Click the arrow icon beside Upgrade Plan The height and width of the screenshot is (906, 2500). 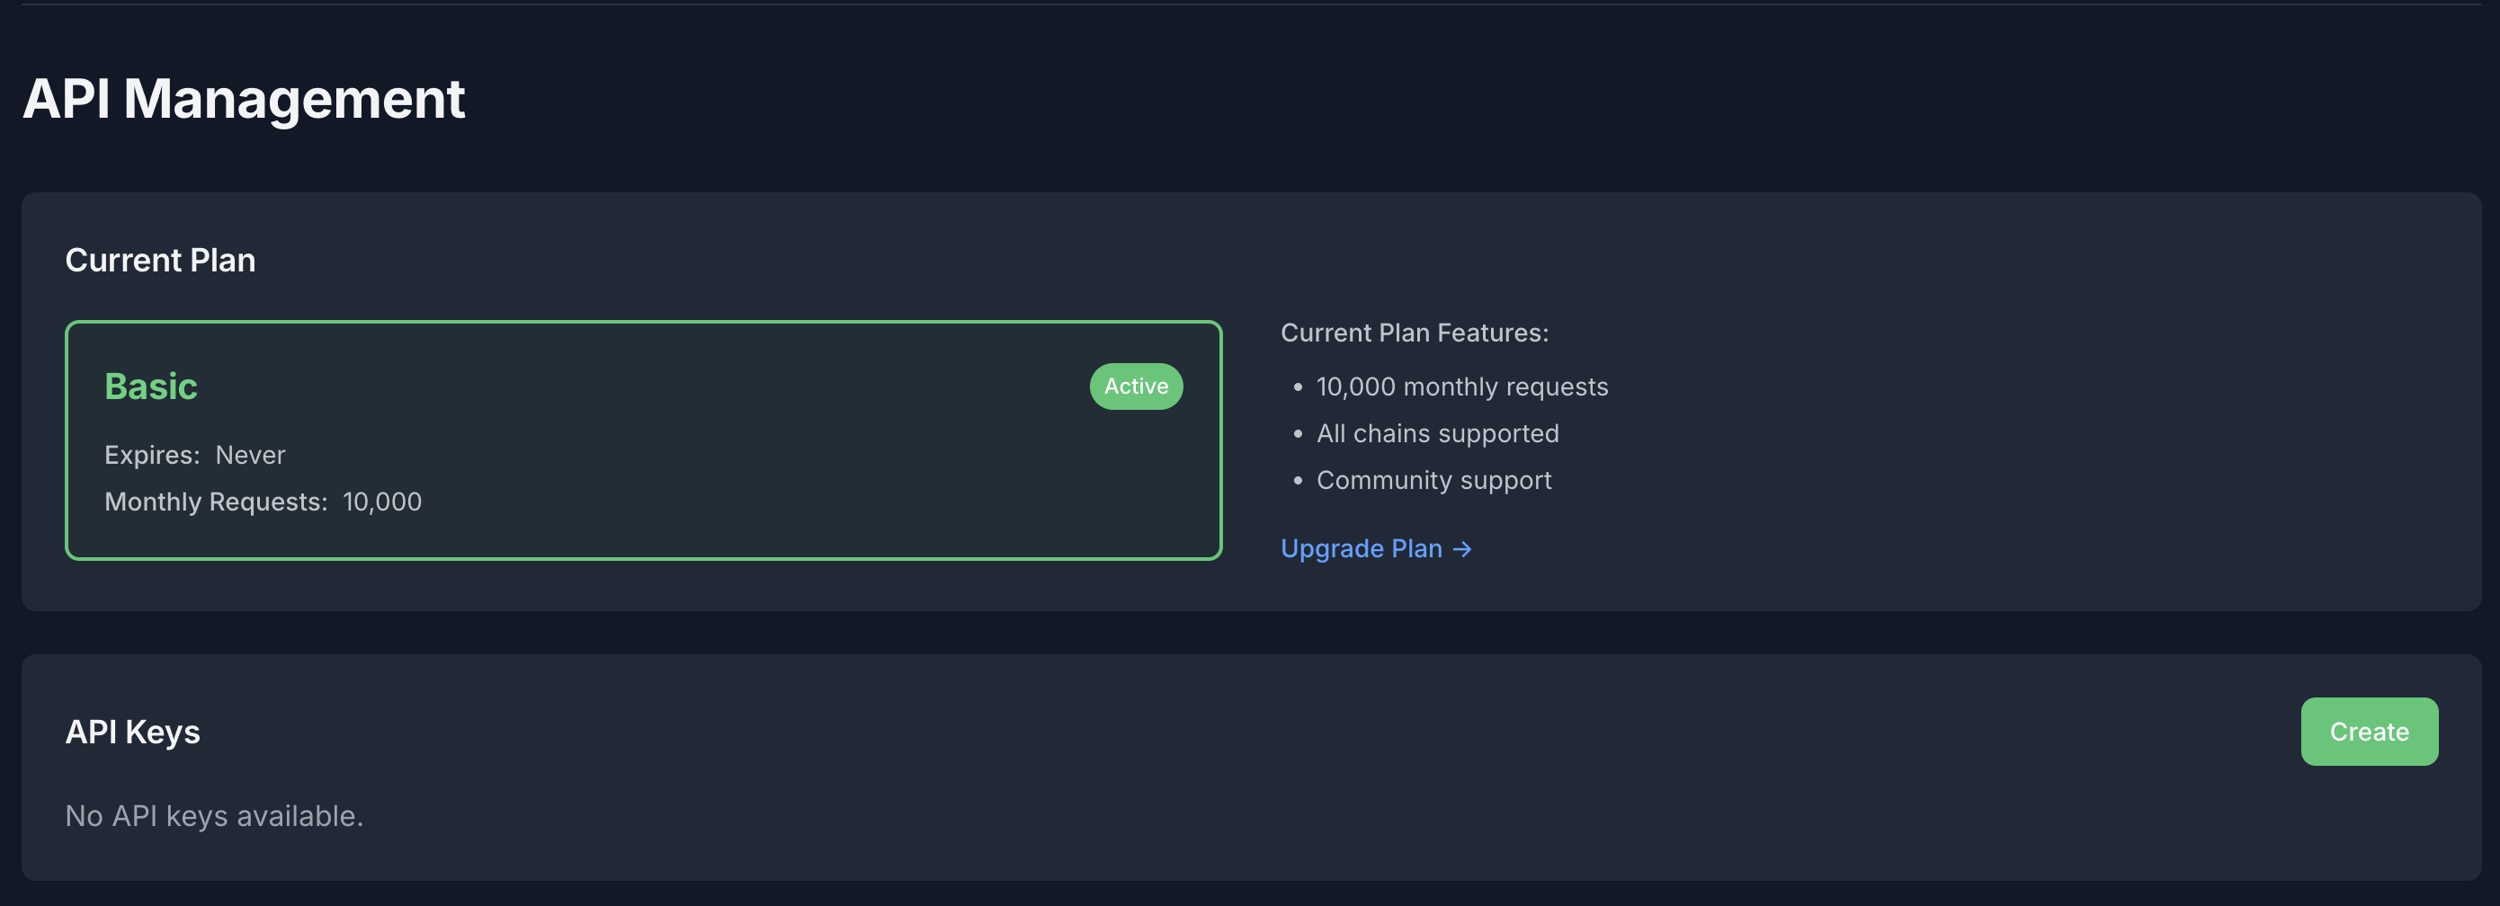1462,550
